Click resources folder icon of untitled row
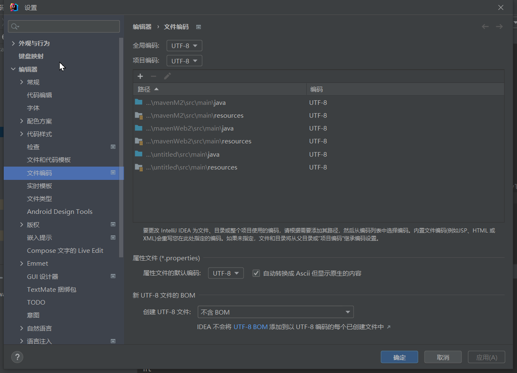This screenshot has height=373, width=517. pyautogui.click(x=139, y=167)
